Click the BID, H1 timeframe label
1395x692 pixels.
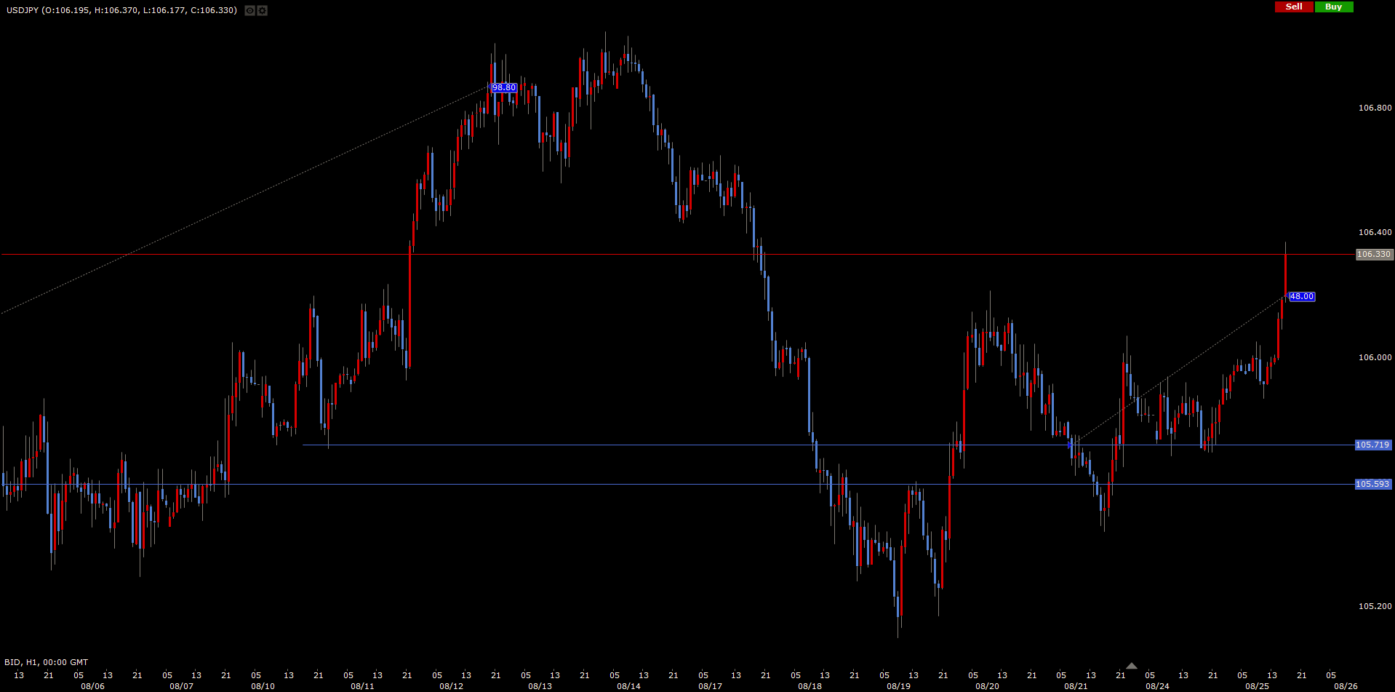pos(47,662)
